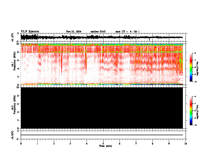
Task: Click the ch.3 flat line trace
Action: coord(102,135)
